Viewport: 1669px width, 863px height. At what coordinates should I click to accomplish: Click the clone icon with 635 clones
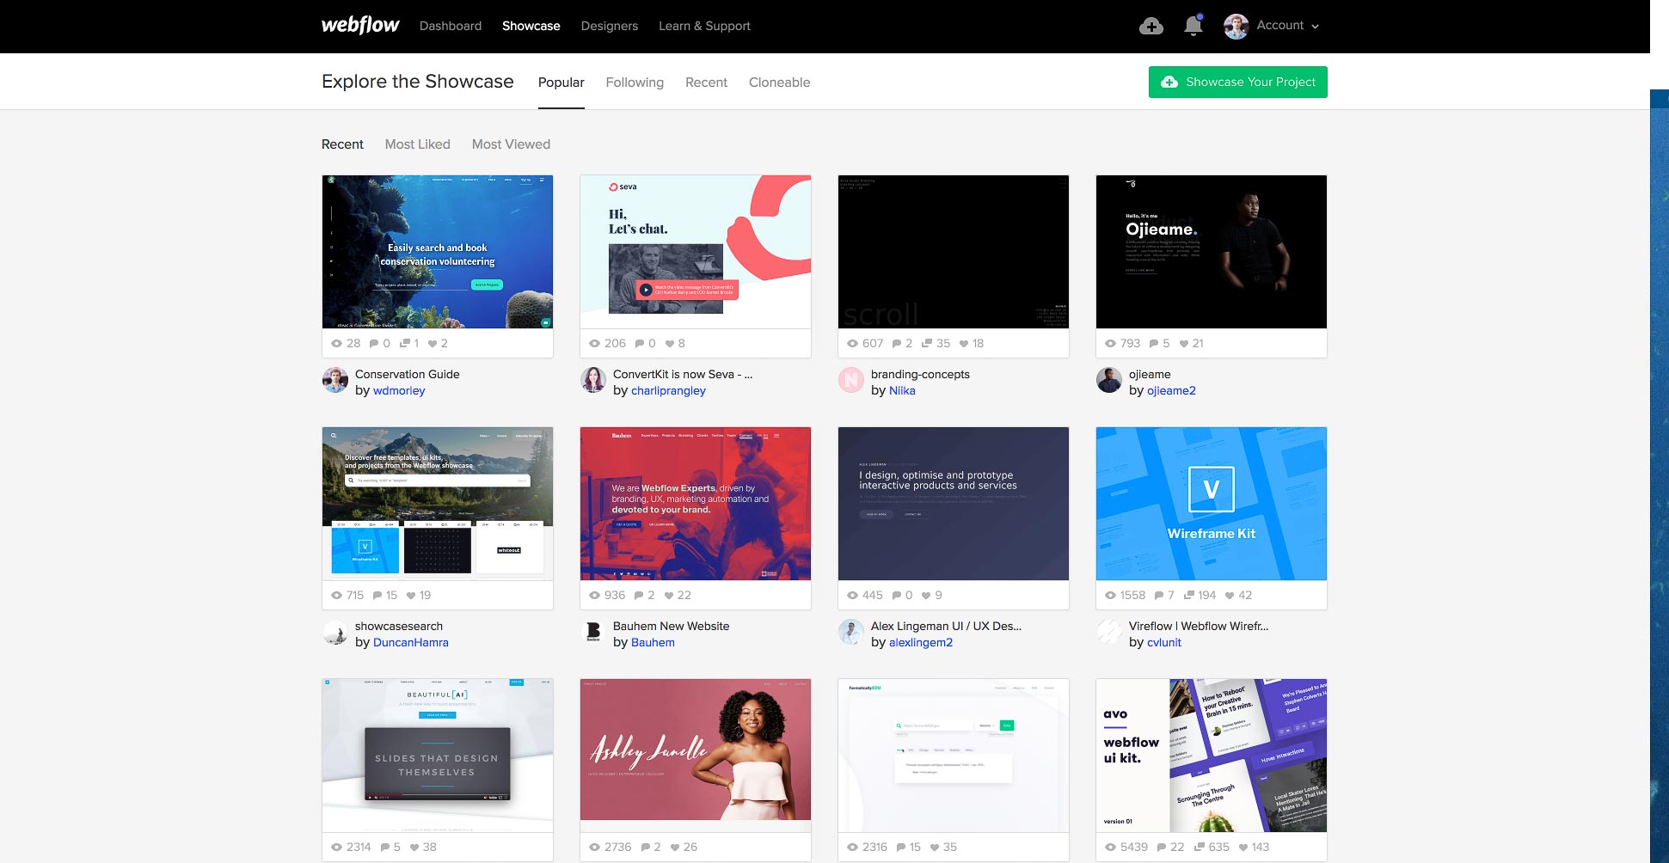[1200, 847]
